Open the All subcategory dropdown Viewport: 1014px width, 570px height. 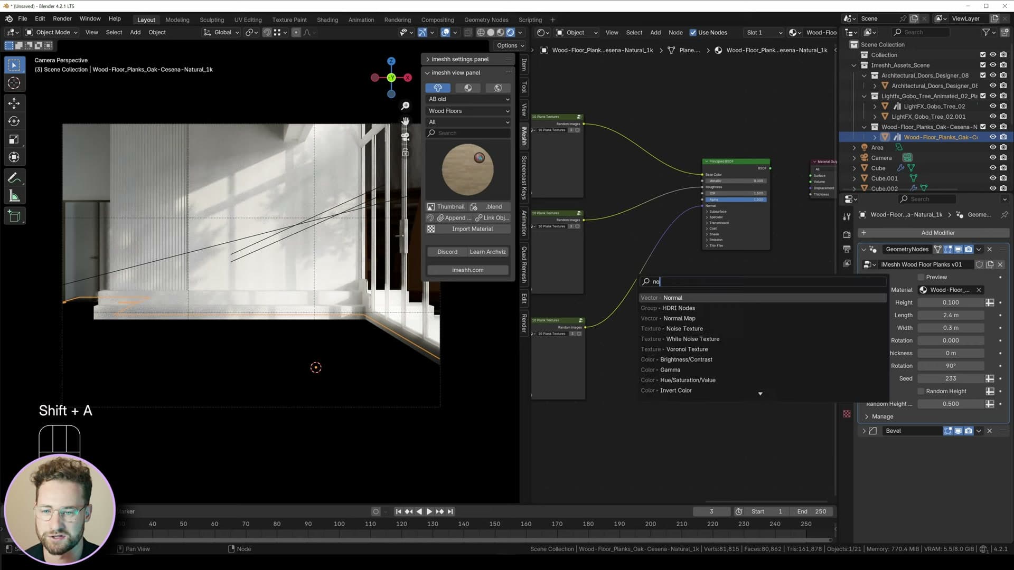tap(468, 122)
